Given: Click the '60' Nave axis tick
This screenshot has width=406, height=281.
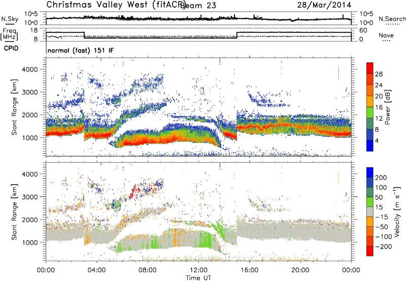Looking at the screenshot, I should [363, 30].
